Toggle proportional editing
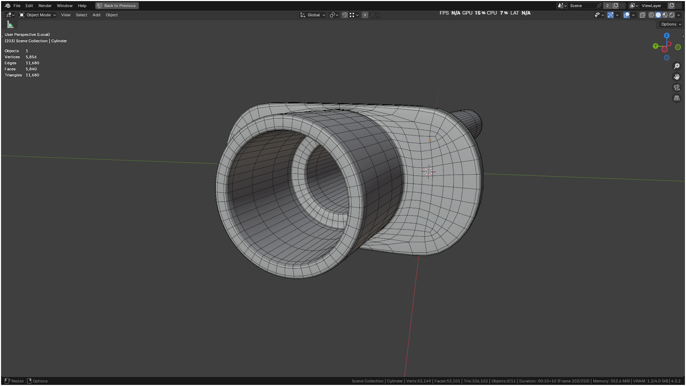The image size is (686, 386). (x=365, y=15)
